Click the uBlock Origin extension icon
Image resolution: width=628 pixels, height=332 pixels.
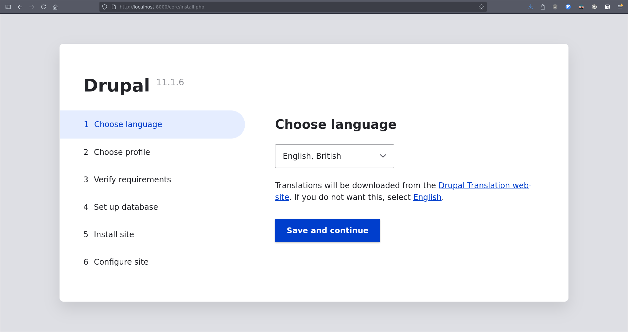tap(555, 7)
